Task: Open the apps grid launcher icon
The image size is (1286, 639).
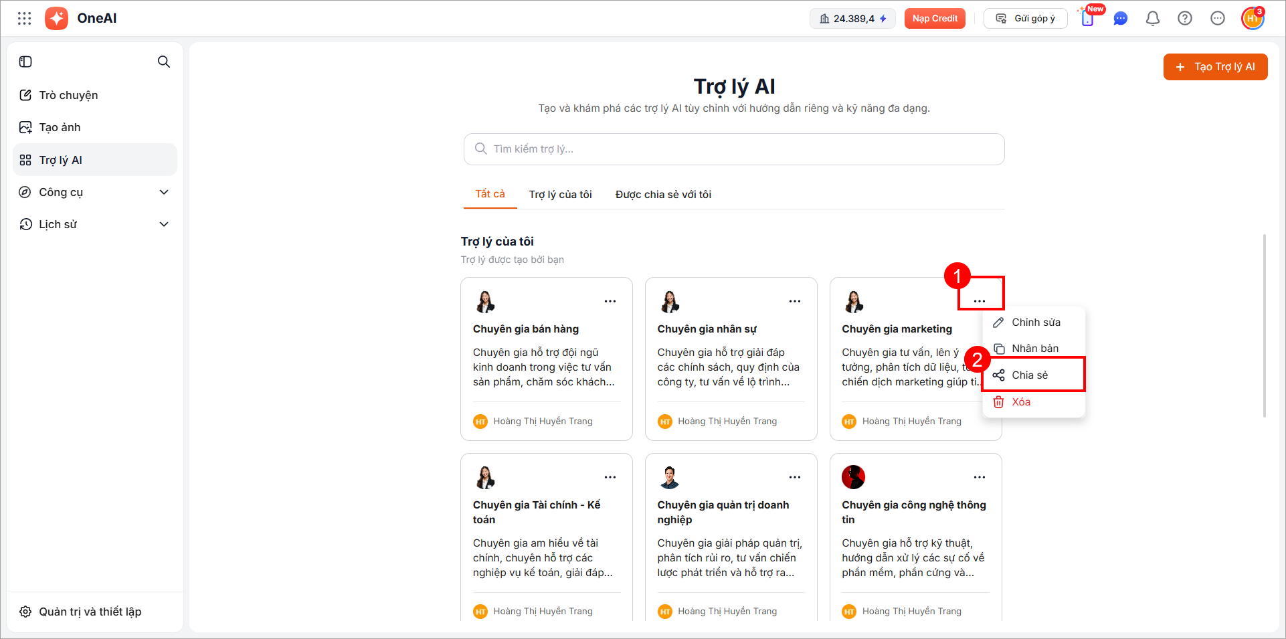Action: click(x=25, y=19)
